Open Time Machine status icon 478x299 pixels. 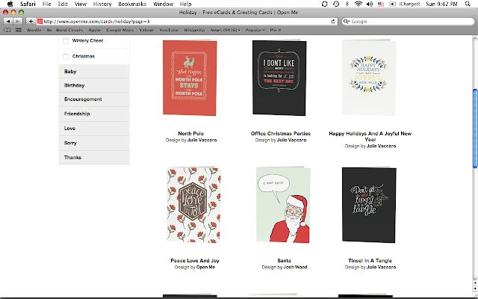(x=336, y=4)
